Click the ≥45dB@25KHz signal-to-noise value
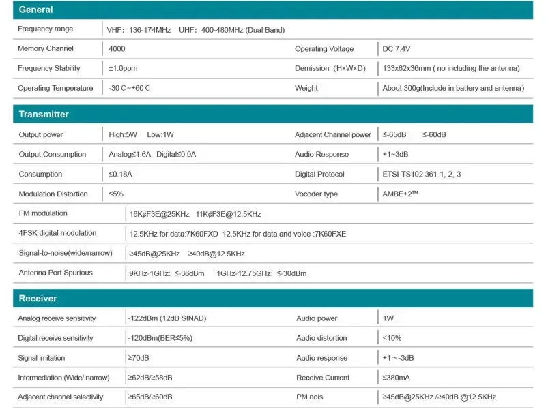The width and height of the screenshot is (546, 409). (x=155, y=254)
